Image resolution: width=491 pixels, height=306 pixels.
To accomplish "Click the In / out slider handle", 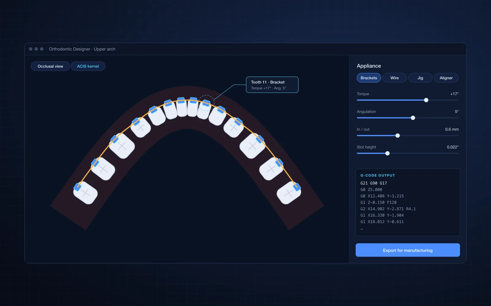I will click(x=398, y=136).
